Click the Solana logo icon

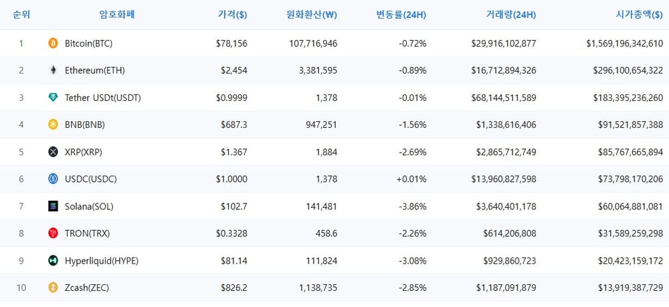click(53, 207)
